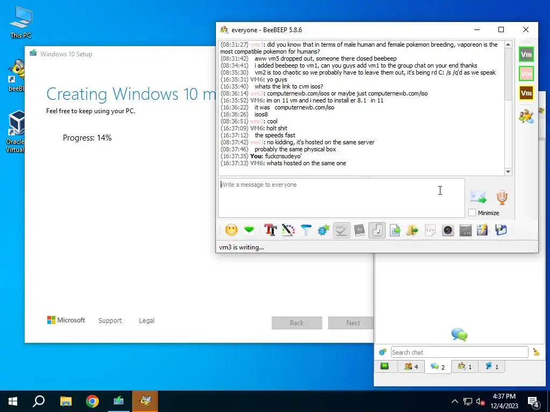Click Windows 10 Setup taskbar button
The width and height of the screenshot is (550, 412).
click(x=119, y=401)
